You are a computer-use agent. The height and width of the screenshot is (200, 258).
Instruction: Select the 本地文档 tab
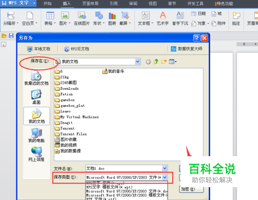(39, 49)
